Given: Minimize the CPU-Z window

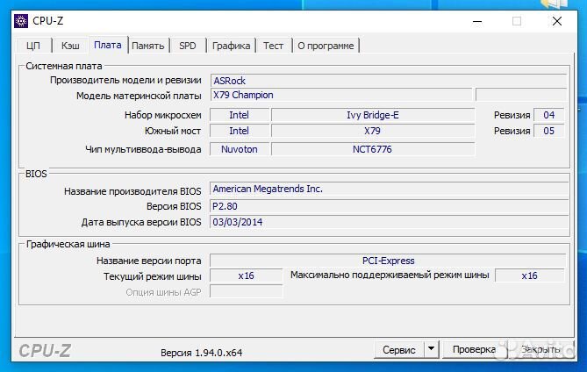Looking at the screenshot, I should (477, 21).
